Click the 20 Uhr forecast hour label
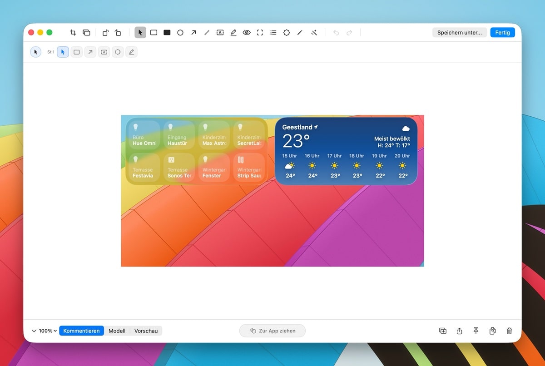The height and width of the screenshot is (366, 545). (x=402, y=156)
